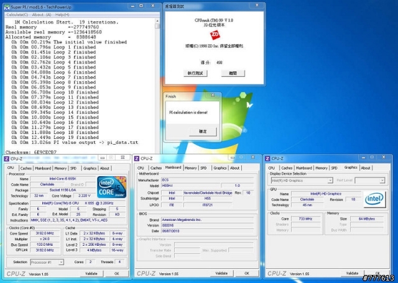Open the Help menu in Super PI

(62, 15)
